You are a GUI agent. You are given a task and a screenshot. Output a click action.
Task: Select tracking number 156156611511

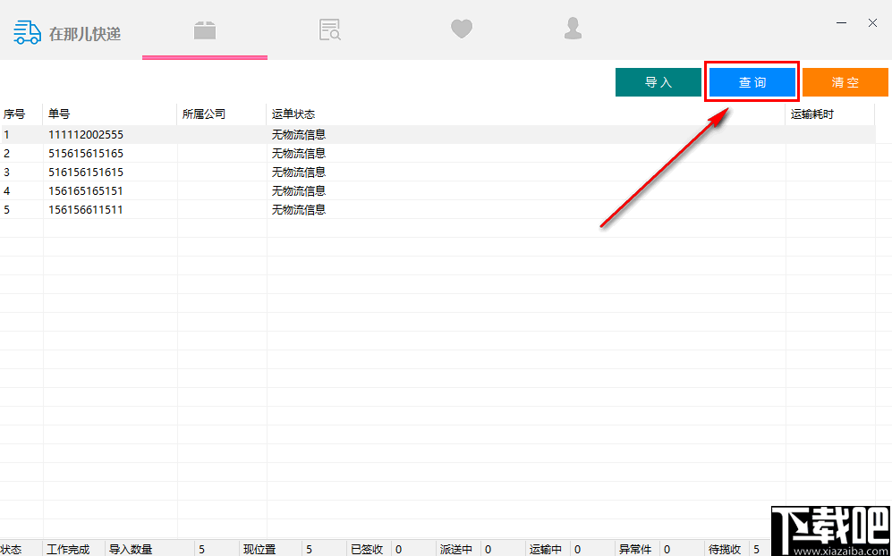86,210
